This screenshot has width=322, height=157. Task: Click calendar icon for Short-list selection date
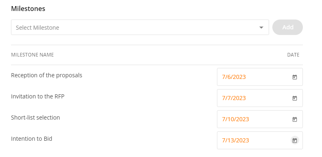pos(295,120)
